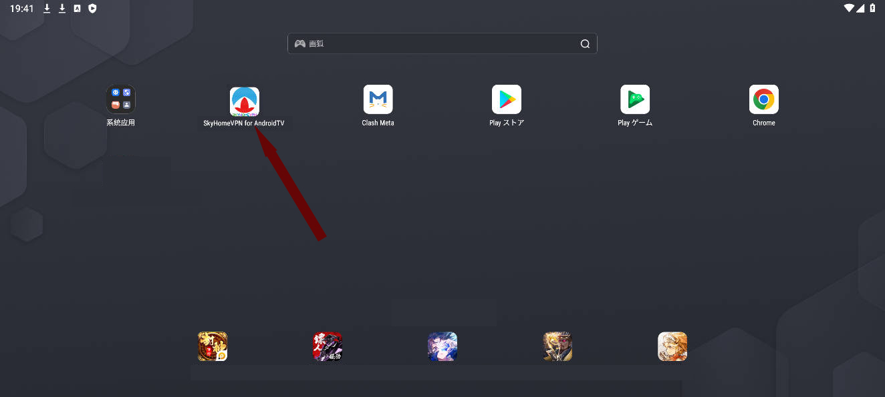Open the purple-eyed golden warrior game in dock
Screen dimensions: 885x397
point(557,346)
